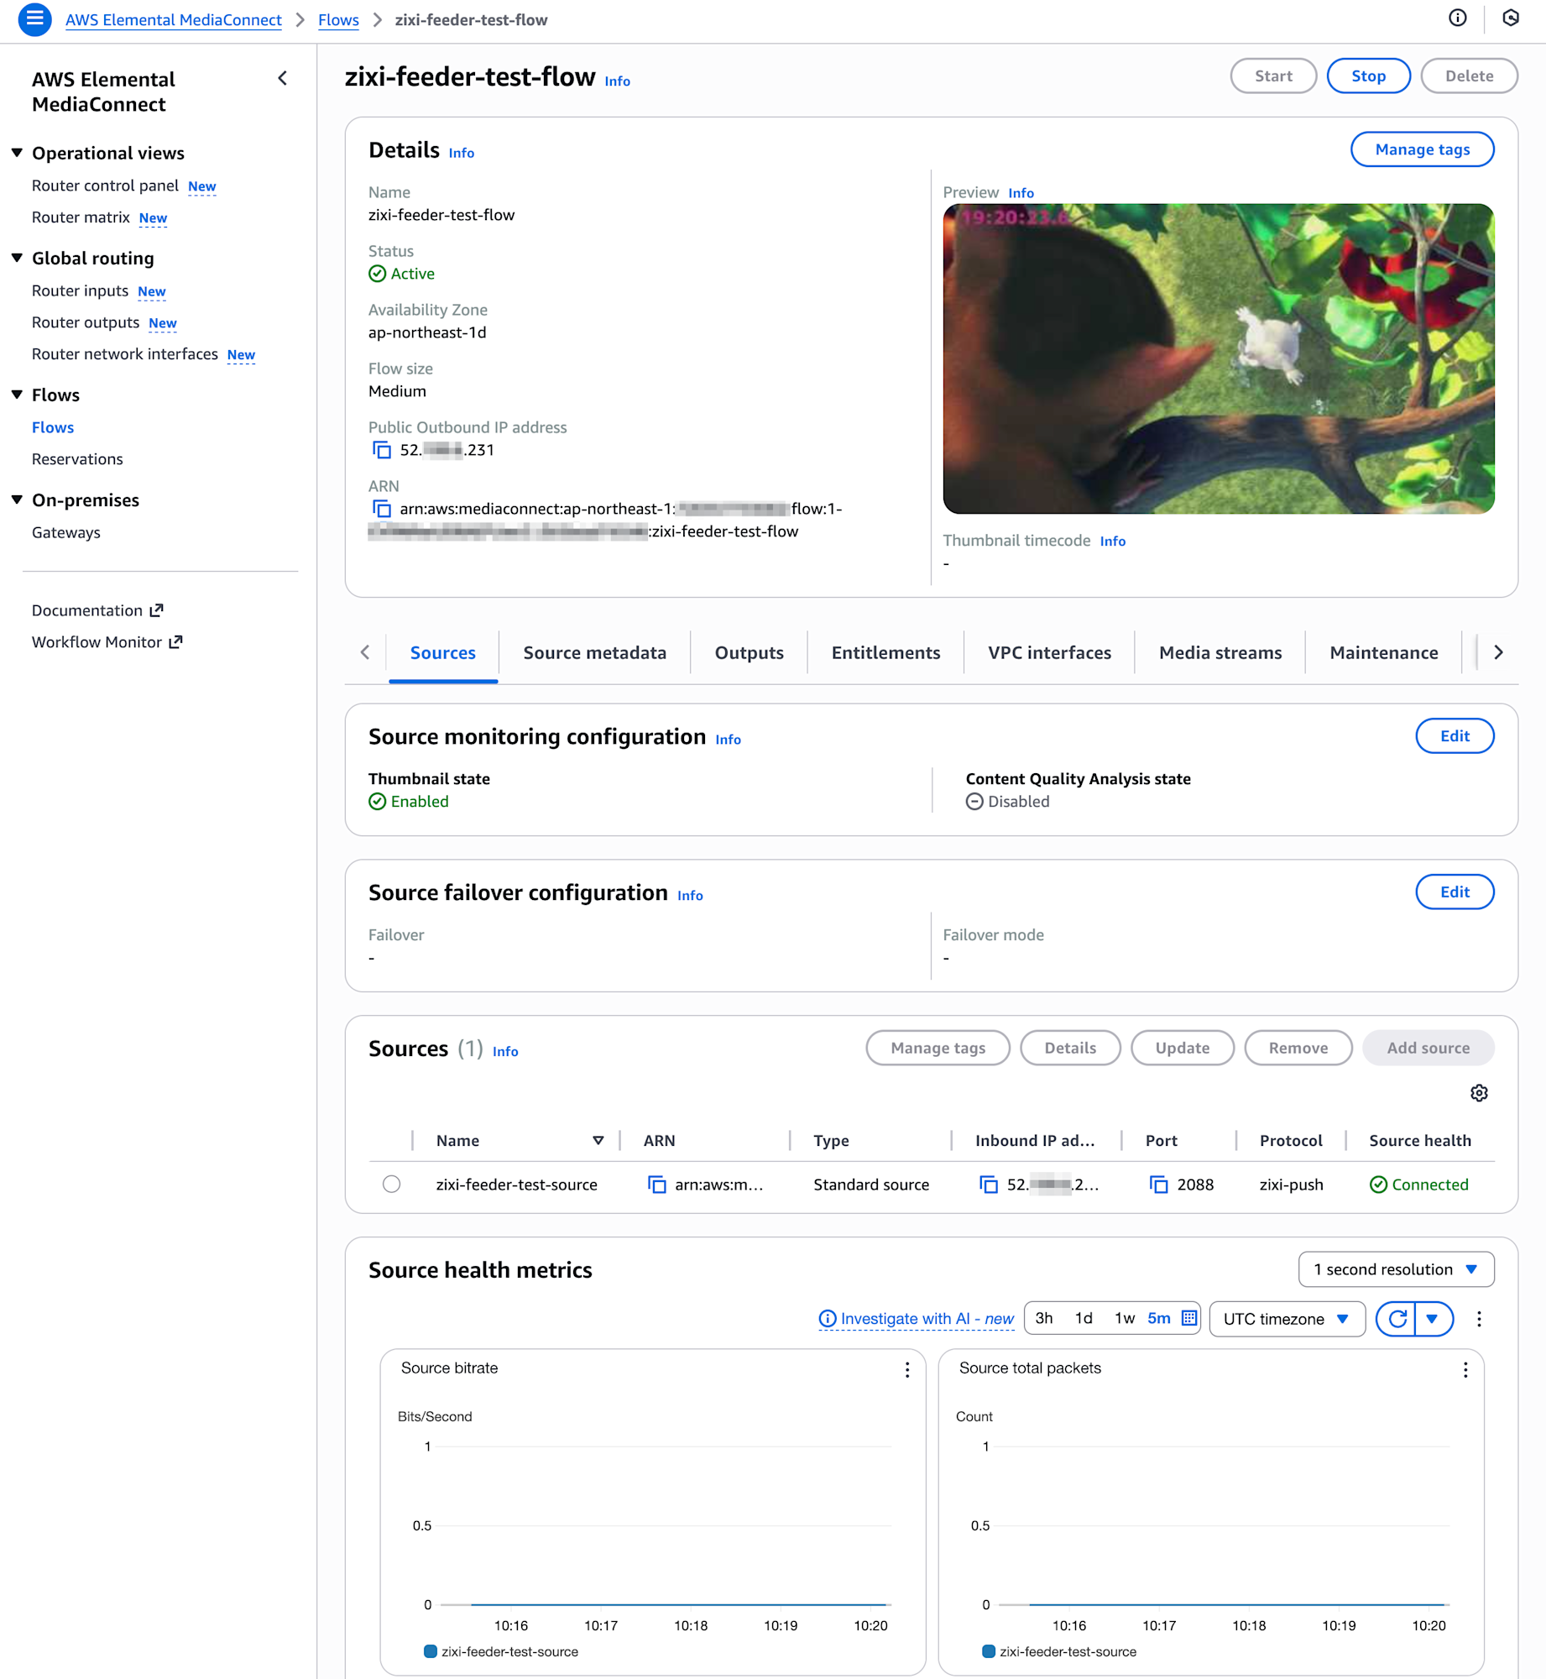Copy the source Inbound IP address
The image size is (1546, 1679).
989,1185
